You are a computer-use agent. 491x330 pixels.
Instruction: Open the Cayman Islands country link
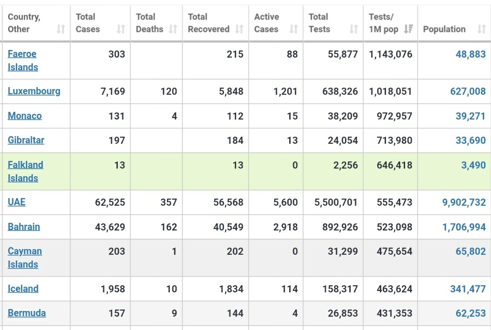coord(25,258)
